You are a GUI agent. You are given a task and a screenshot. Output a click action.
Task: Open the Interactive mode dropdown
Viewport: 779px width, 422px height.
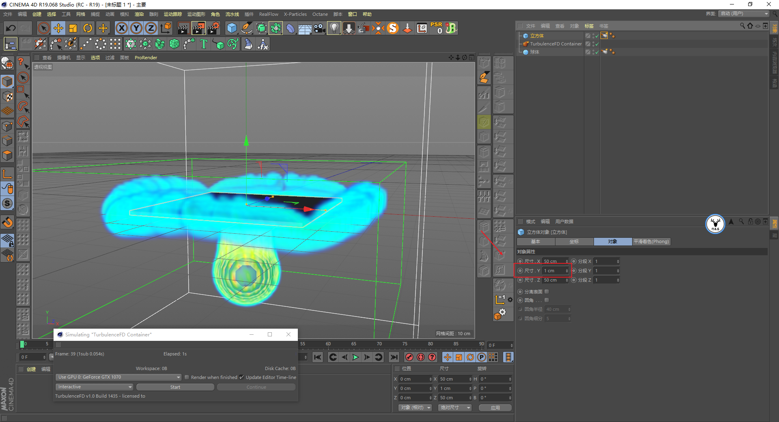point(95,387)
